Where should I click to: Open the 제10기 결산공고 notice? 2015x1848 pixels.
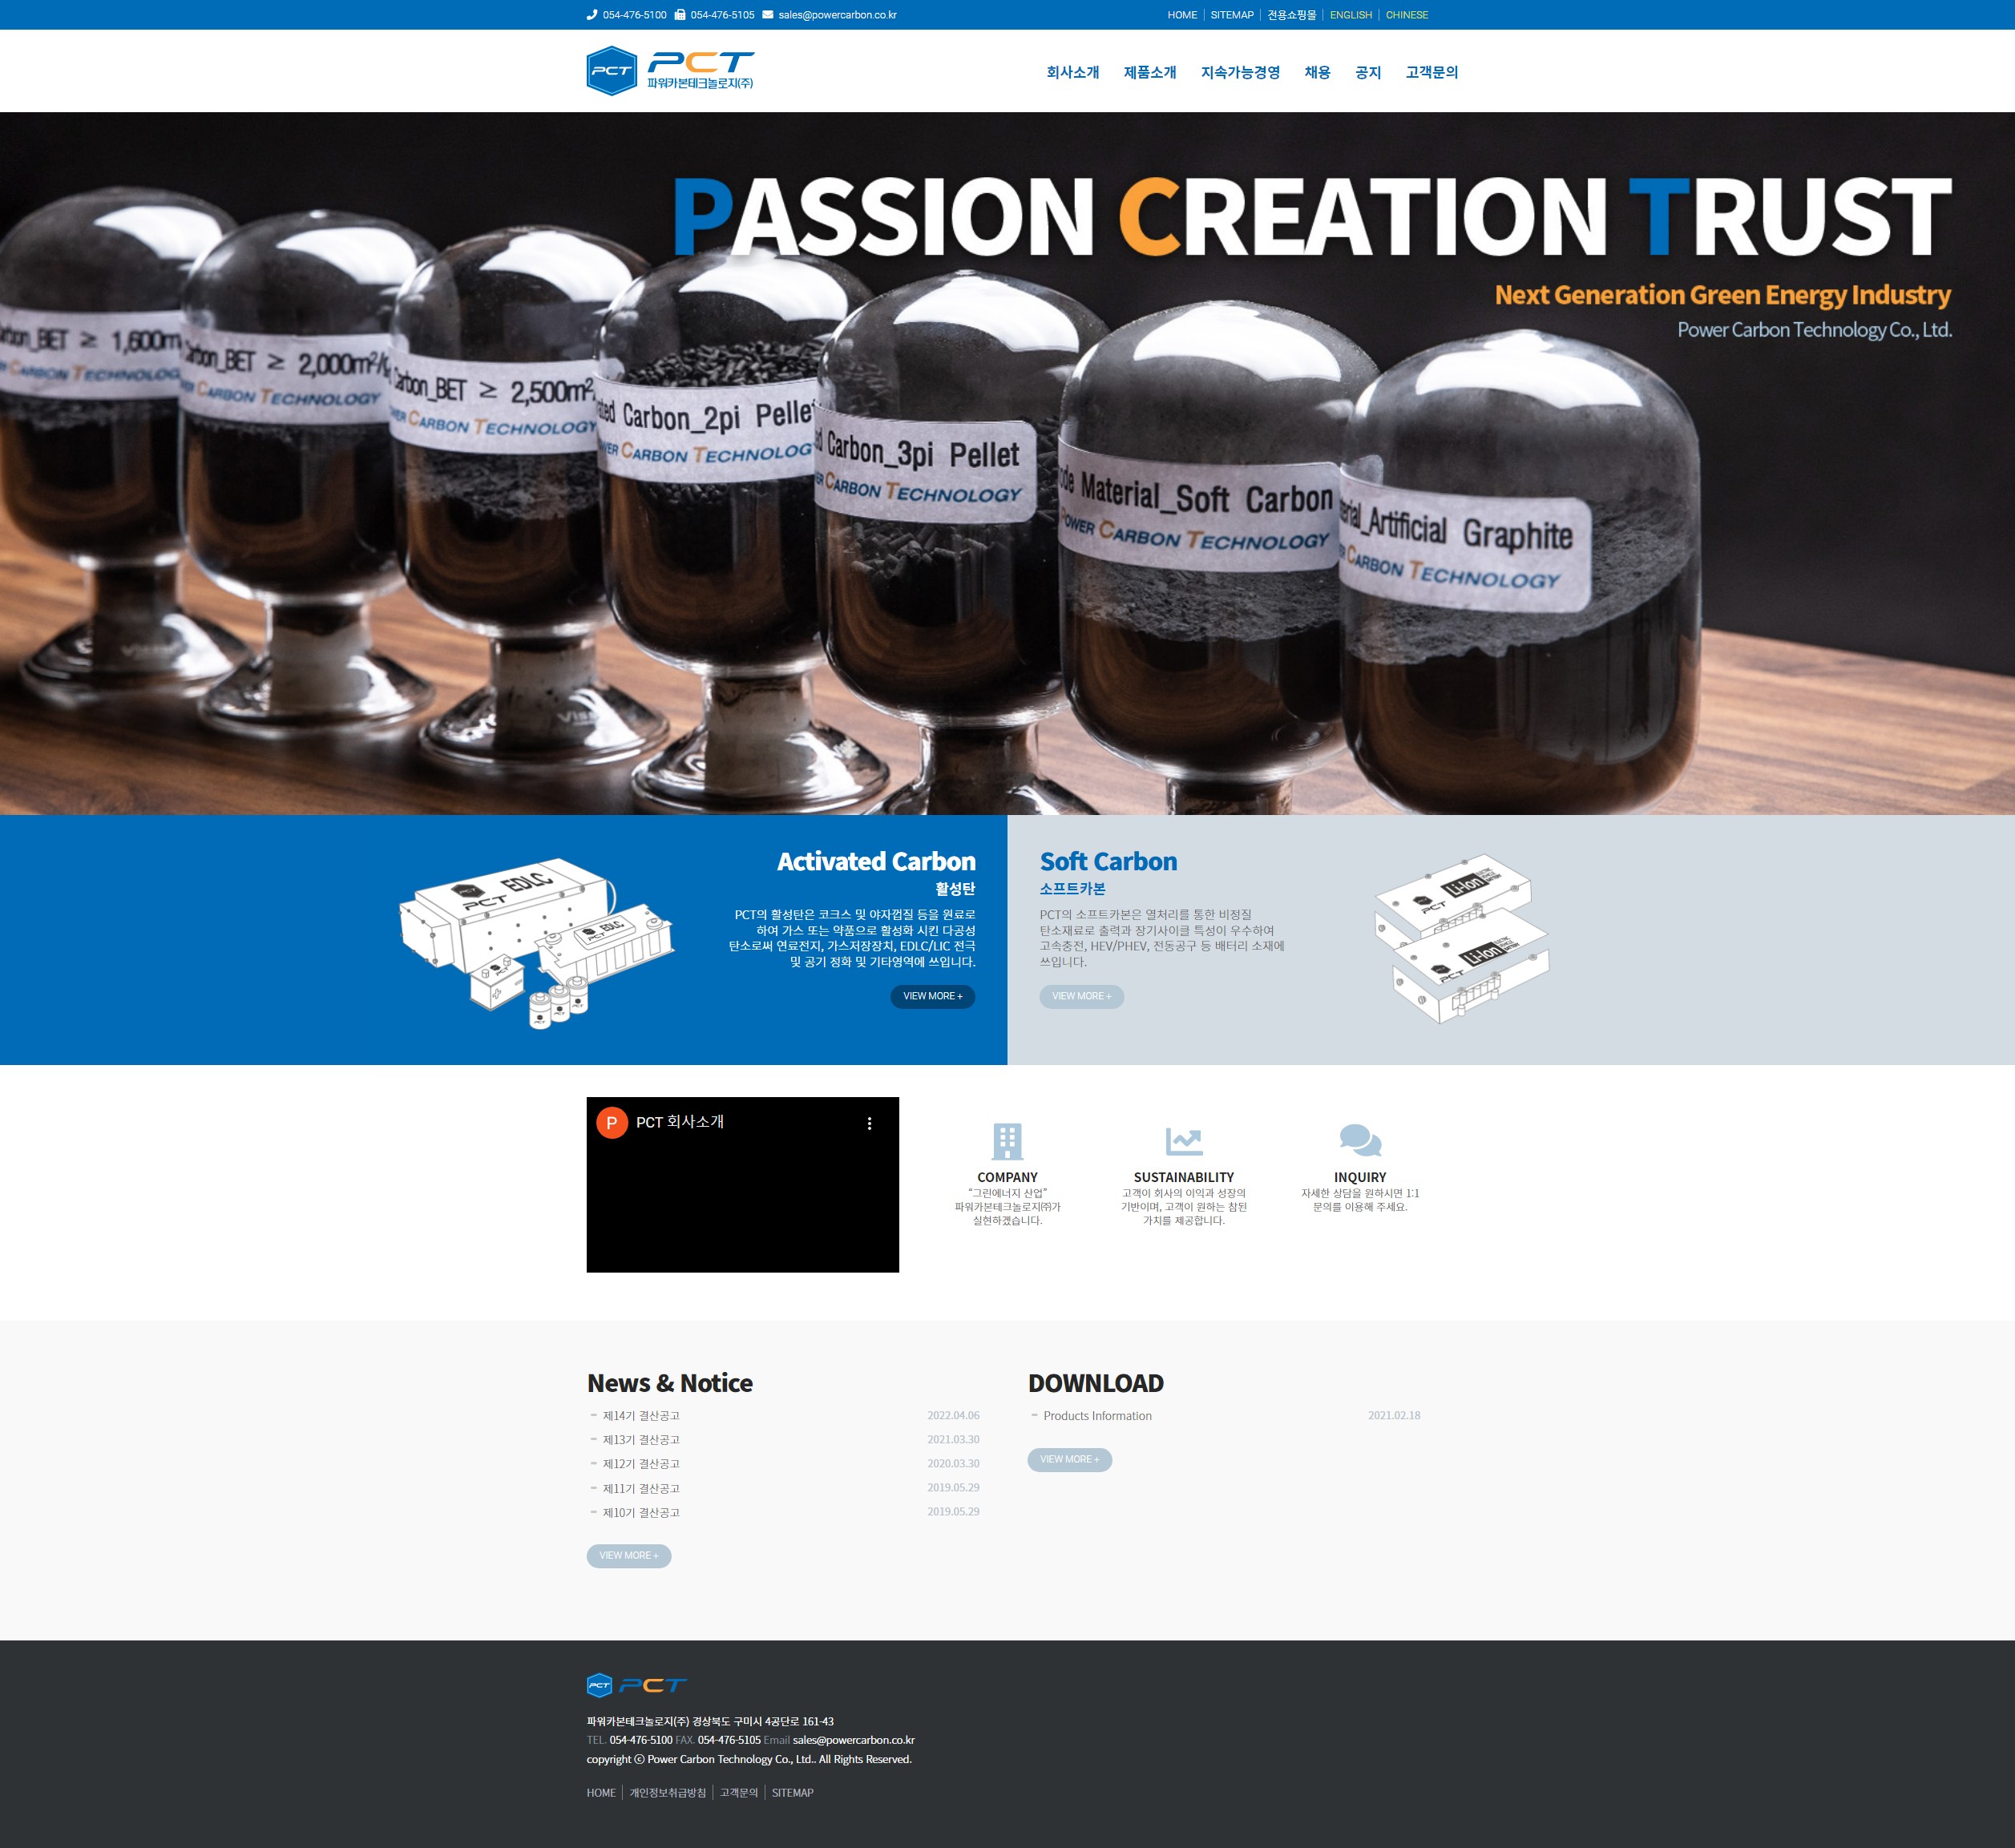click(641, 1513)
